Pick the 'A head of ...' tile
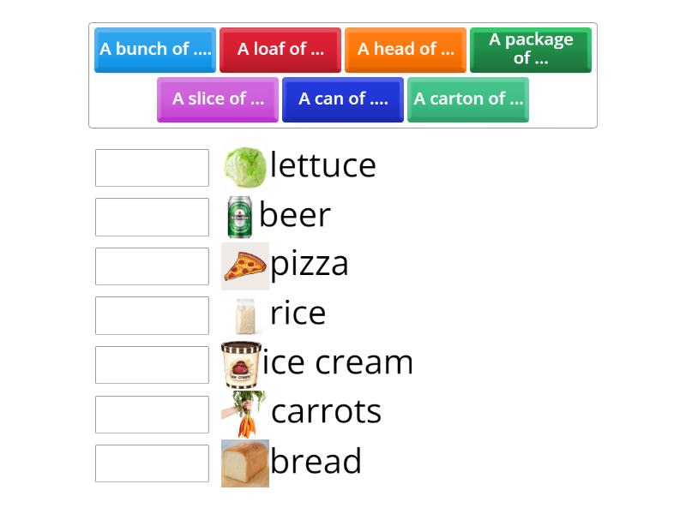This screenshot has width=686, height=514. click(406, 50)
